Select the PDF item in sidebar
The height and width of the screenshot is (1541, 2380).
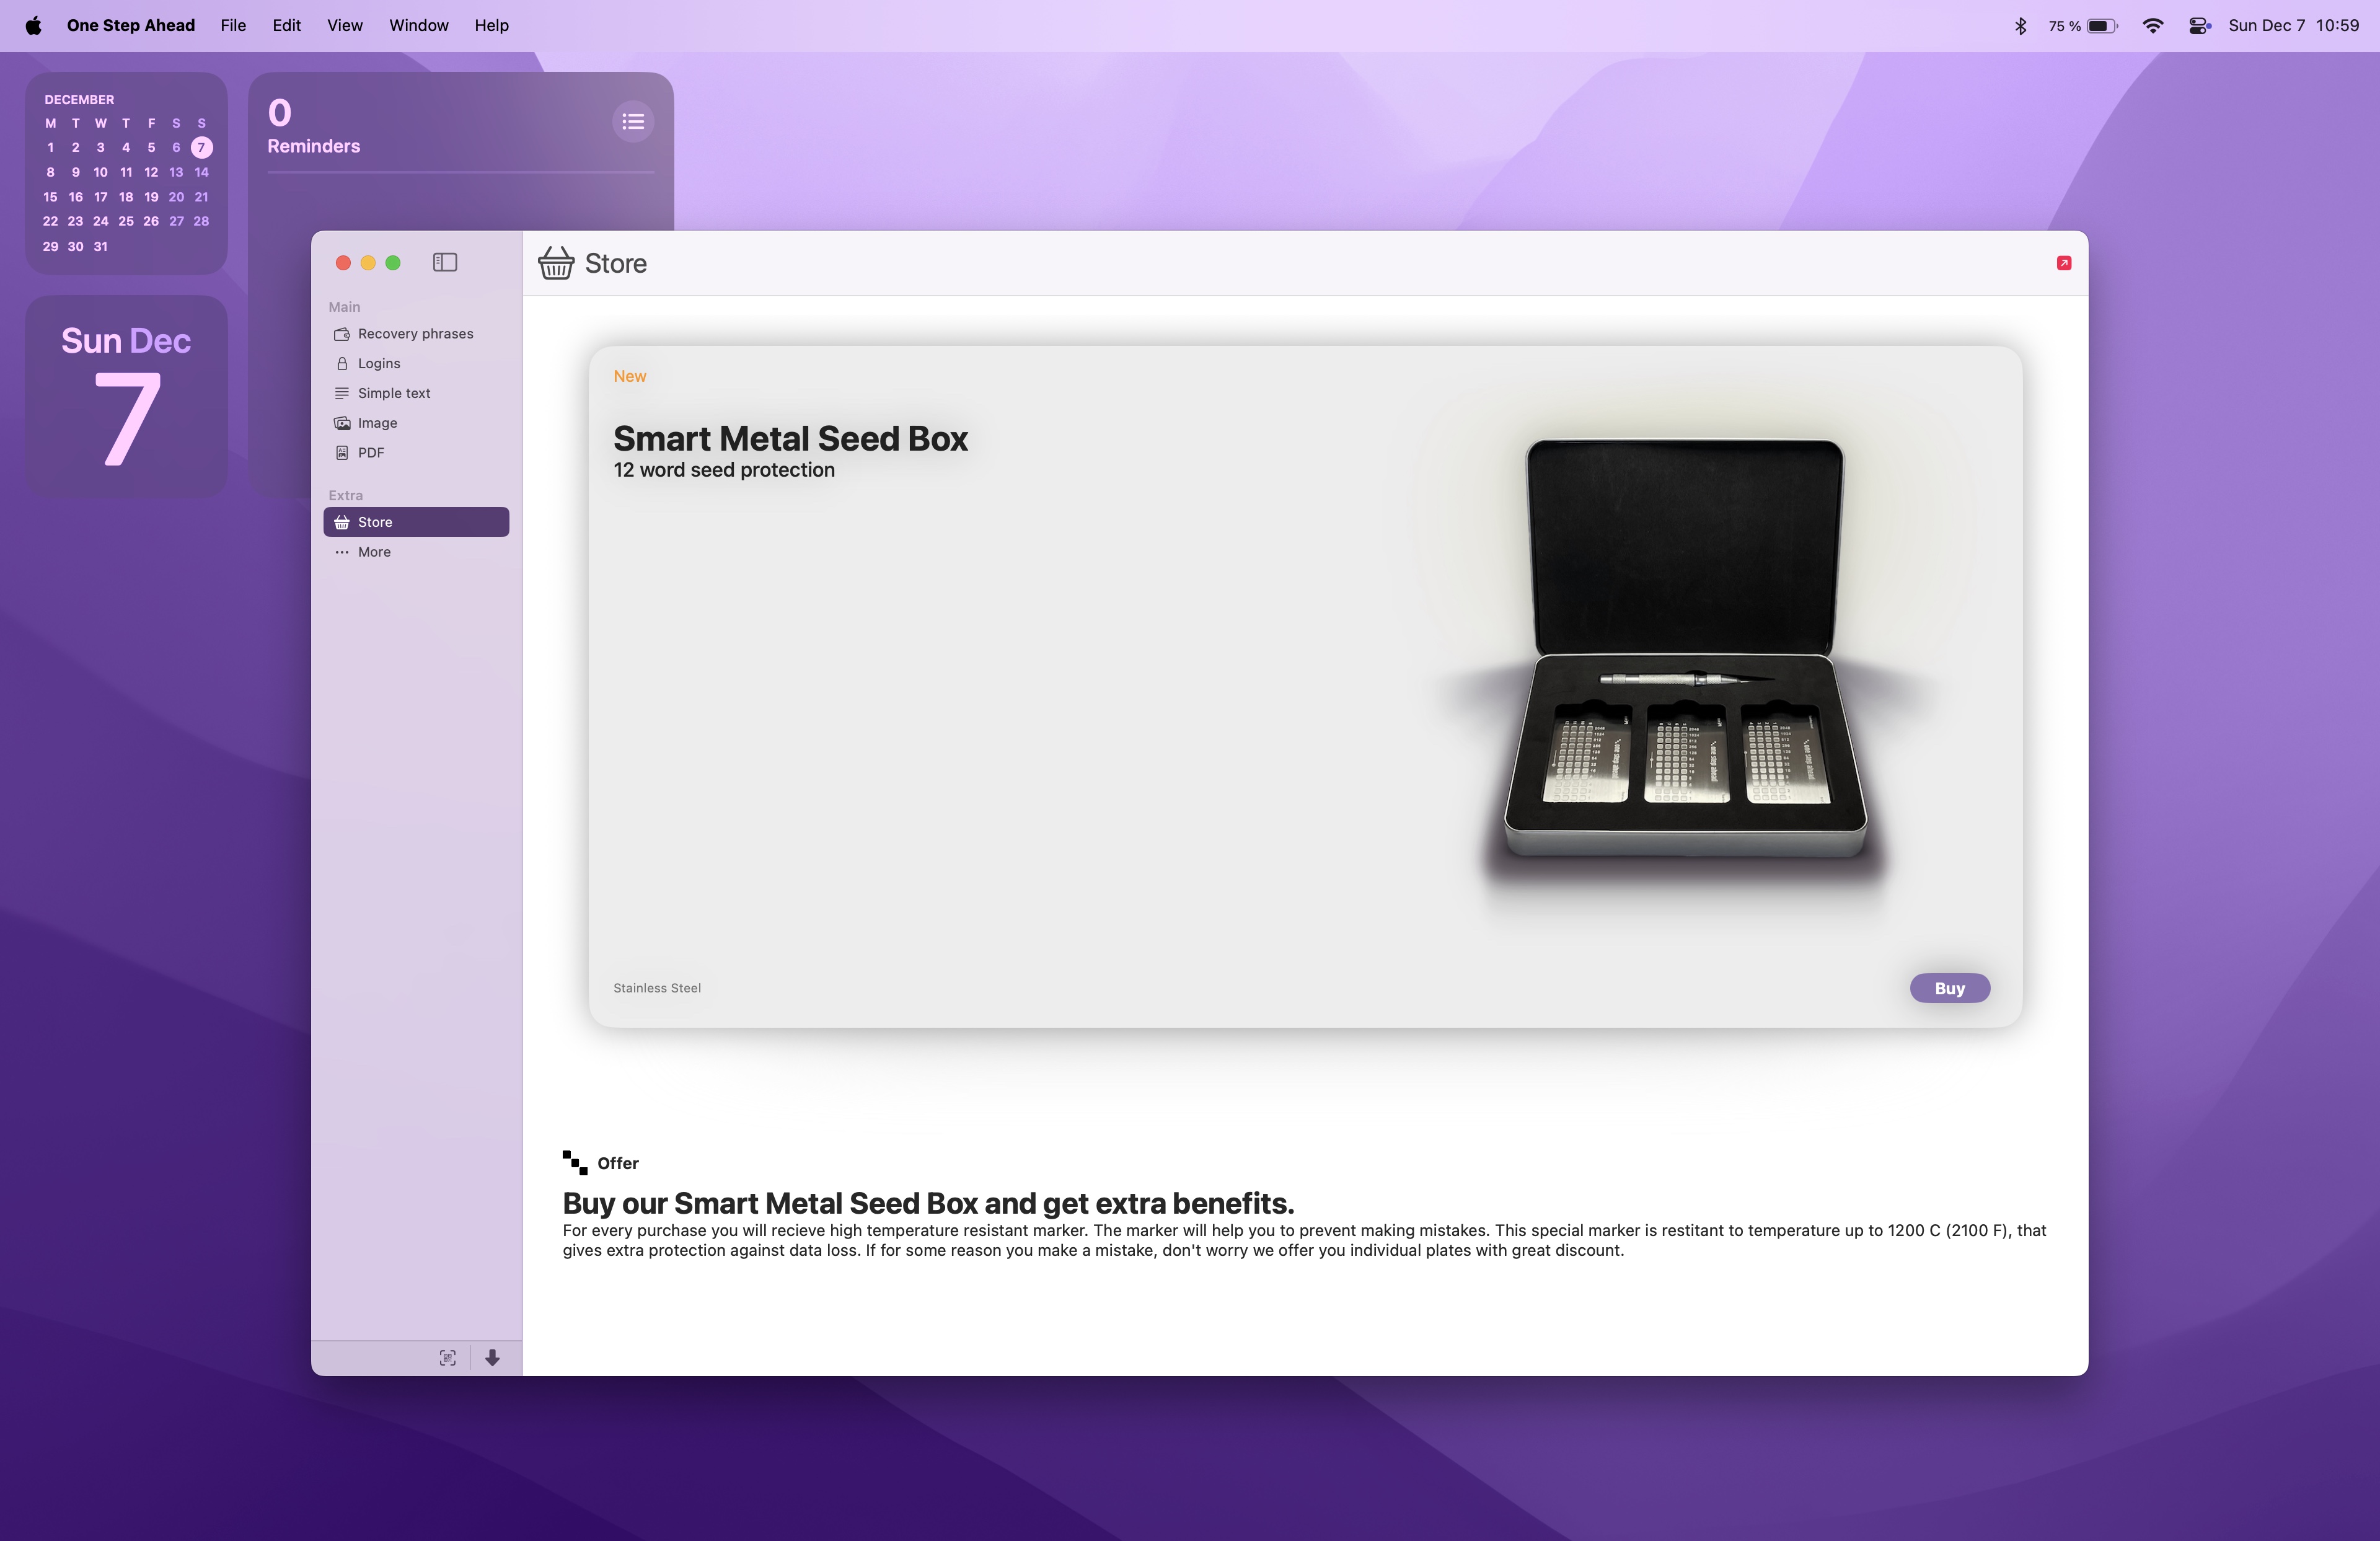point(372,452)
